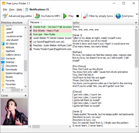Viewport: 139px width, 133px height.
Task: Toggle Filter by empty lyrics
Action: pyautogui.click(x=98, y=16)
